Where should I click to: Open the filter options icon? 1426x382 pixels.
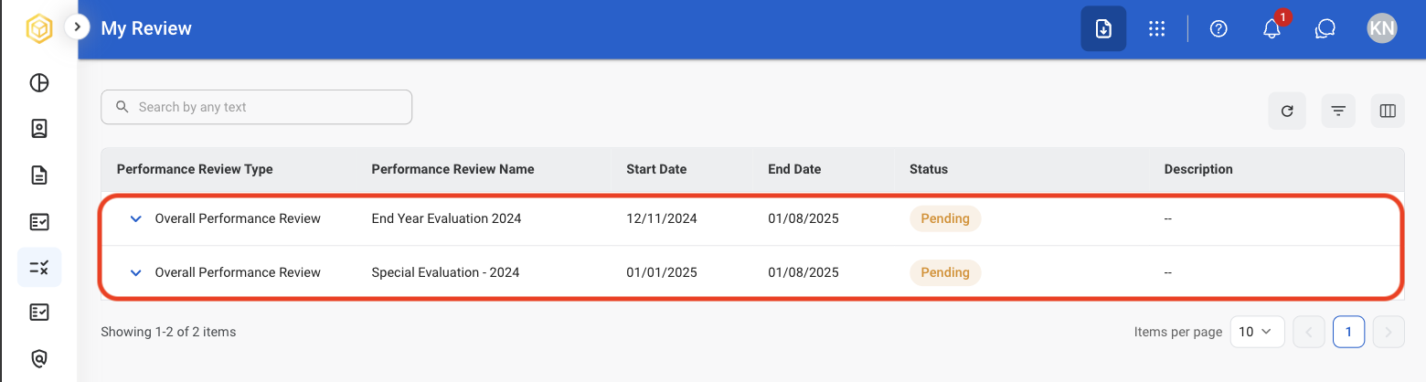(1338, 111)
